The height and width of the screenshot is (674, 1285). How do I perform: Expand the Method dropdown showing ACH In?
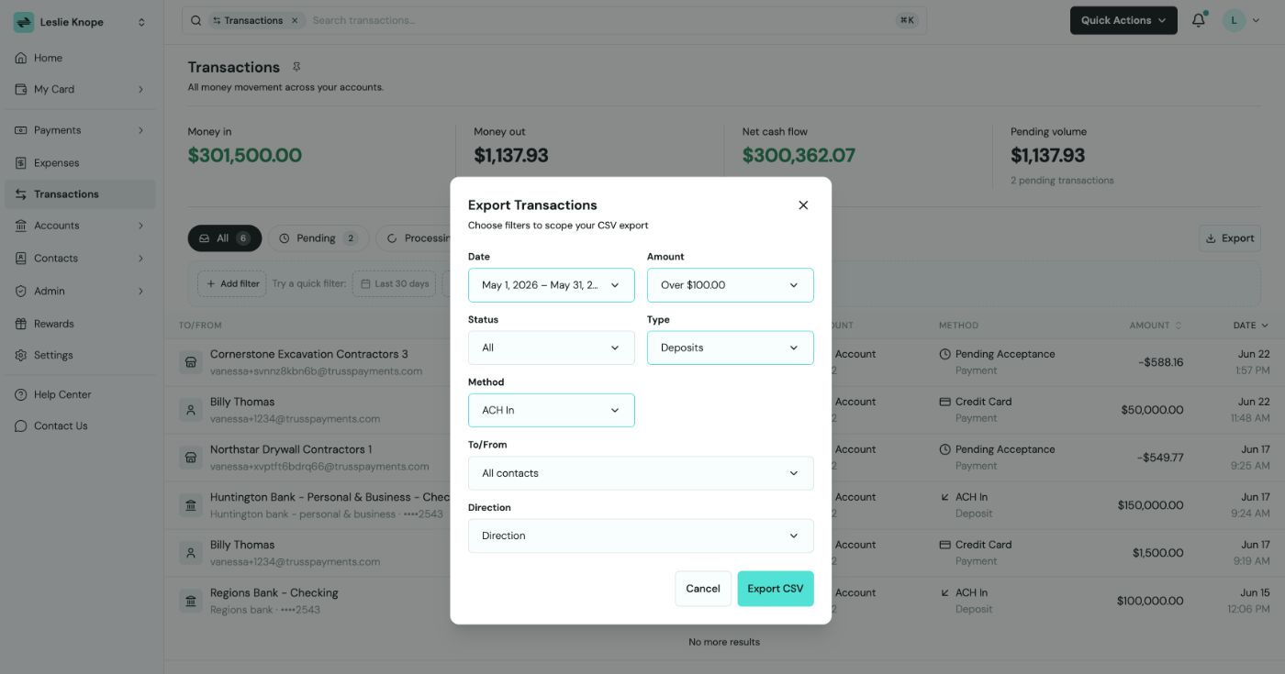[x=551, y=410]
